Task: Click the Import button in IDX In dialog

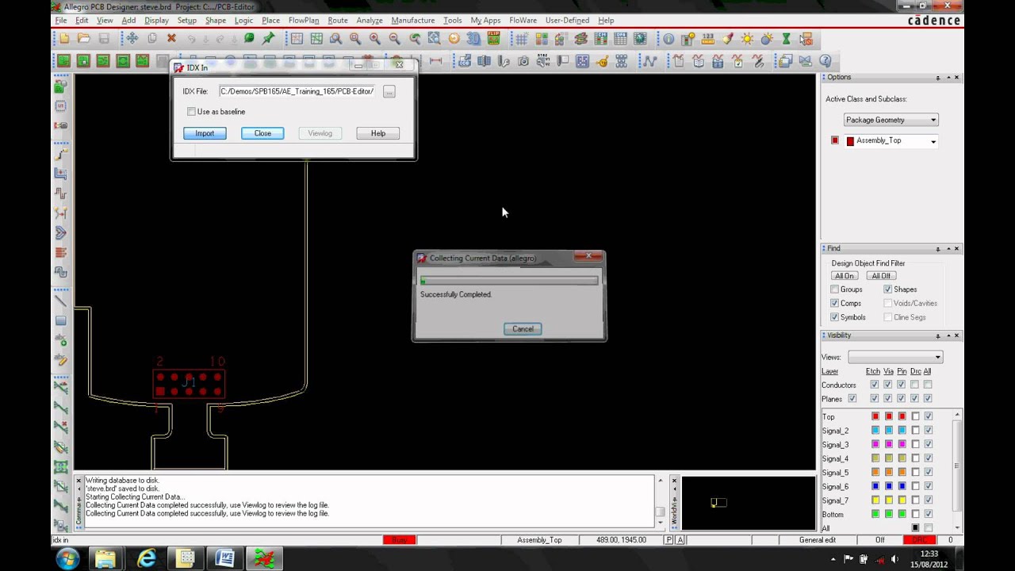Action: click(205, 133)
